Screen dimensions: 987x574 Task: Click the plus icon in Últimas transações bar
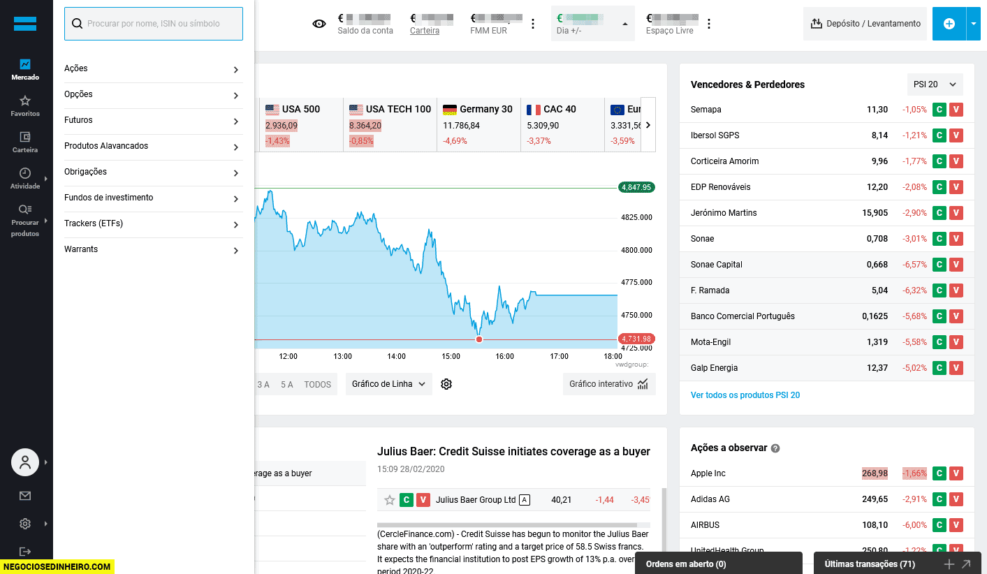coord(949,564)
